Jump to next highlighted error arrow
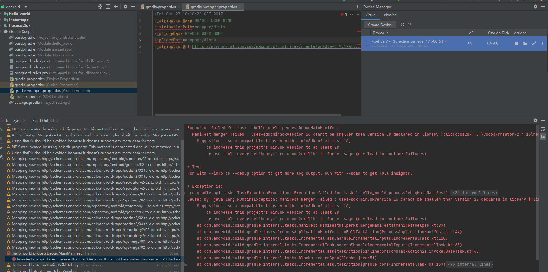The height and width of the screenshot is (272, 548). (x=358, y=14)
